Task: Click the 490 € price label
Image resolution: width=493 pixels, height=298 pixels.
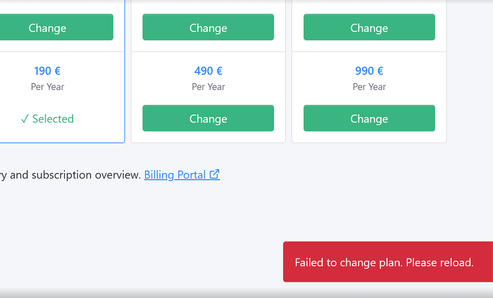Action: pos(208,71)
